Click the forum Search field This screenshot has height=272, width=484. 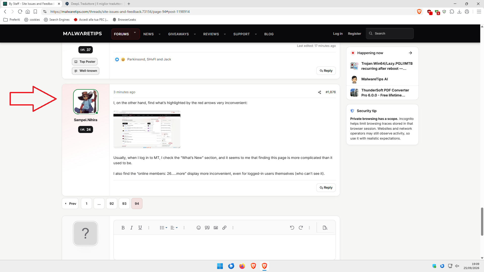390,33
